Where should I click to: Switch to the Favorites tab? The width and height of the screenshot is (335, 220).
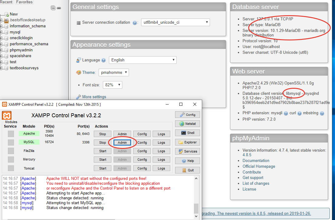[x=24, y=2]
